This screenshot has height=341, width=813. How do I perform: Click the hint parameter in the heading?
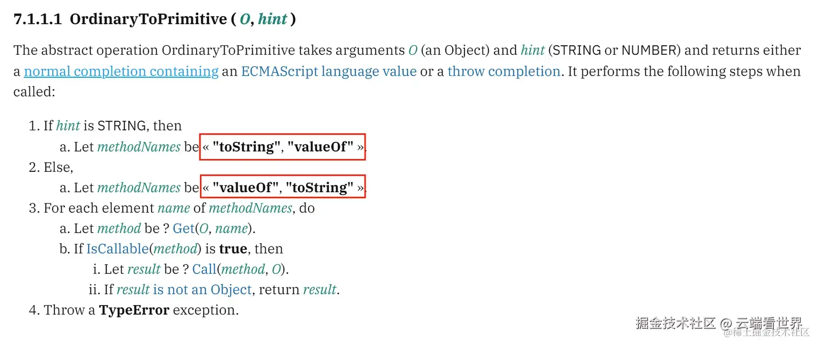pyautogui.click(x=273, y=19)
